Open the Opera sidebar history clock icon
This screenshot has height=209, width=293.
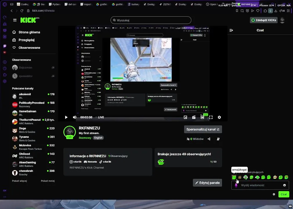(x=5, y=69)
